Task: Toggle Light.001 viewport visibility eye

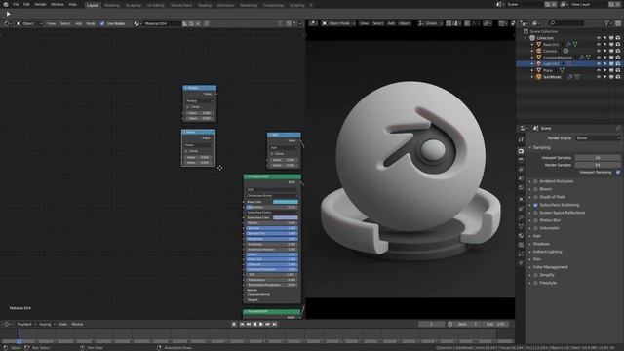Action: [x=598, y=63]
